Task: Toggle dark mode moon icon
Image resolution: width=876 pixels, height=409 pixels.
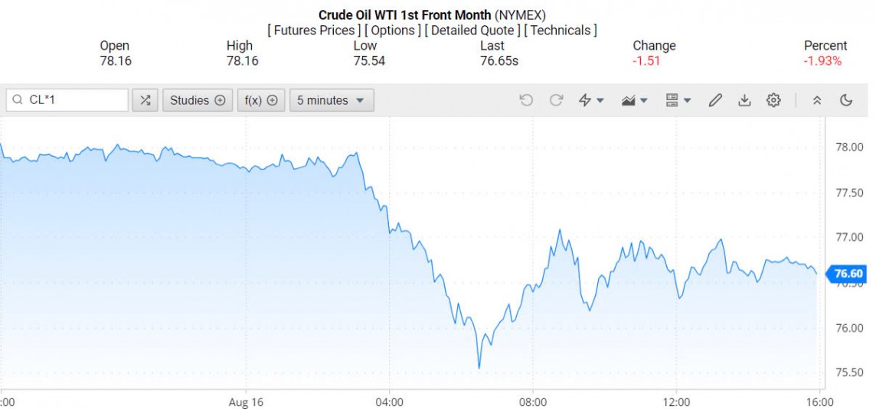Action: pos(846,100)
